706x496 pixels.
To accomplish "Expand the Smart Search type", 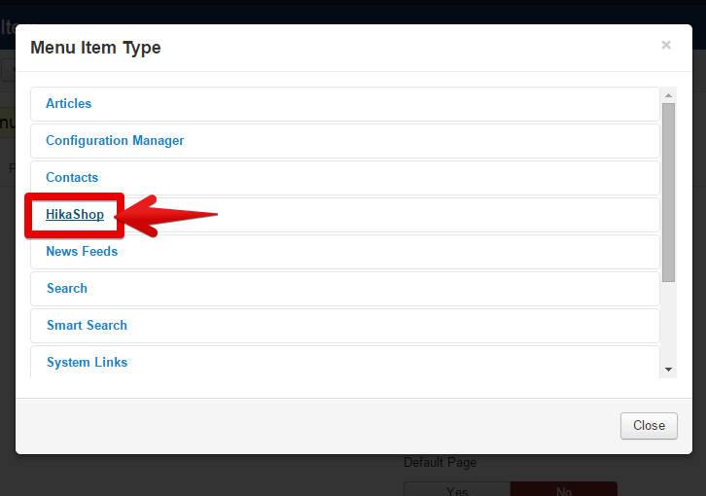I will [87, 325].
